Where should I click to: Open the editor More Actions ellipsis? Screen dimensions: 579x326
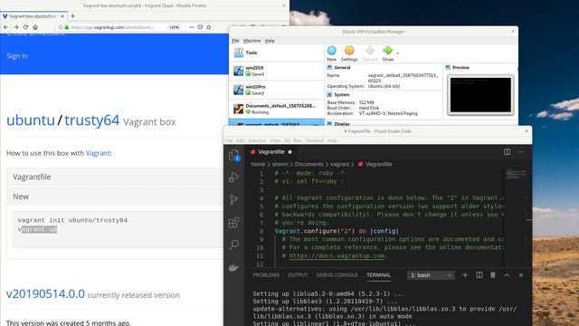point(521,152)
